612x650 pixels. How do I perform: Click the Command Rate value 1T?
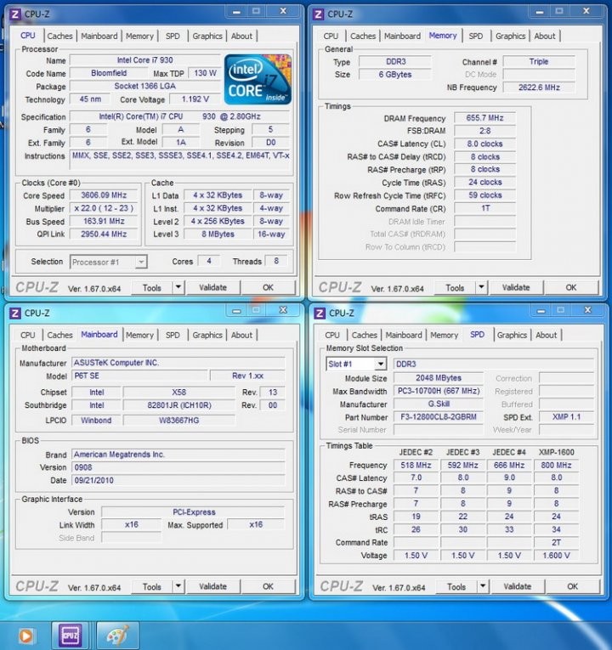(x=484, y=208)
